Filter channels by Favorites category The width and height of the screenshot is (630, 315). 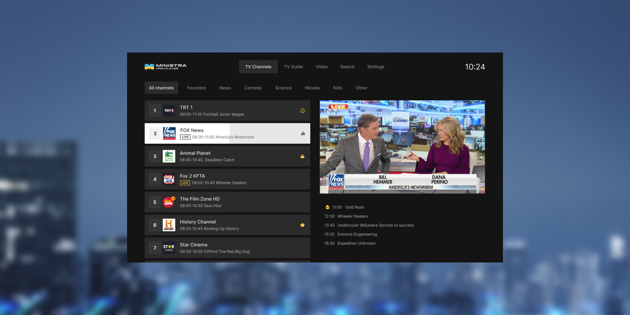click(196, 88)
